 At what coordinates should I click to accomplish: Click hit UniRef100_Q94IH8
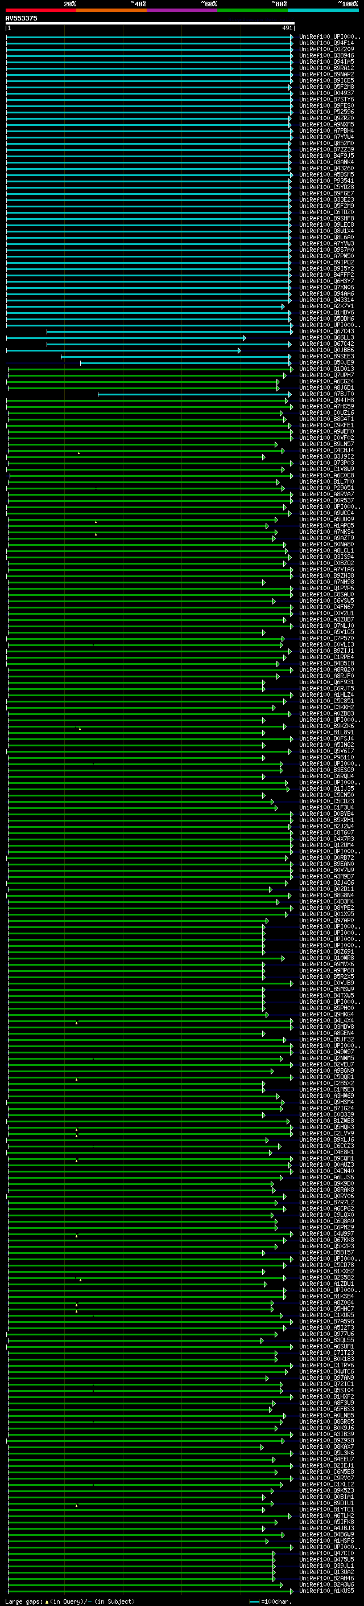[x=326, y=401]
